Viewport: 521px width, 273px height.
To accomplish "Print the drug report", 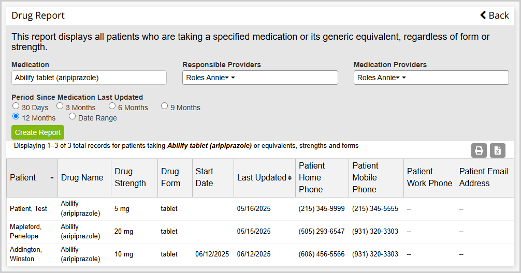I will 479,150.
